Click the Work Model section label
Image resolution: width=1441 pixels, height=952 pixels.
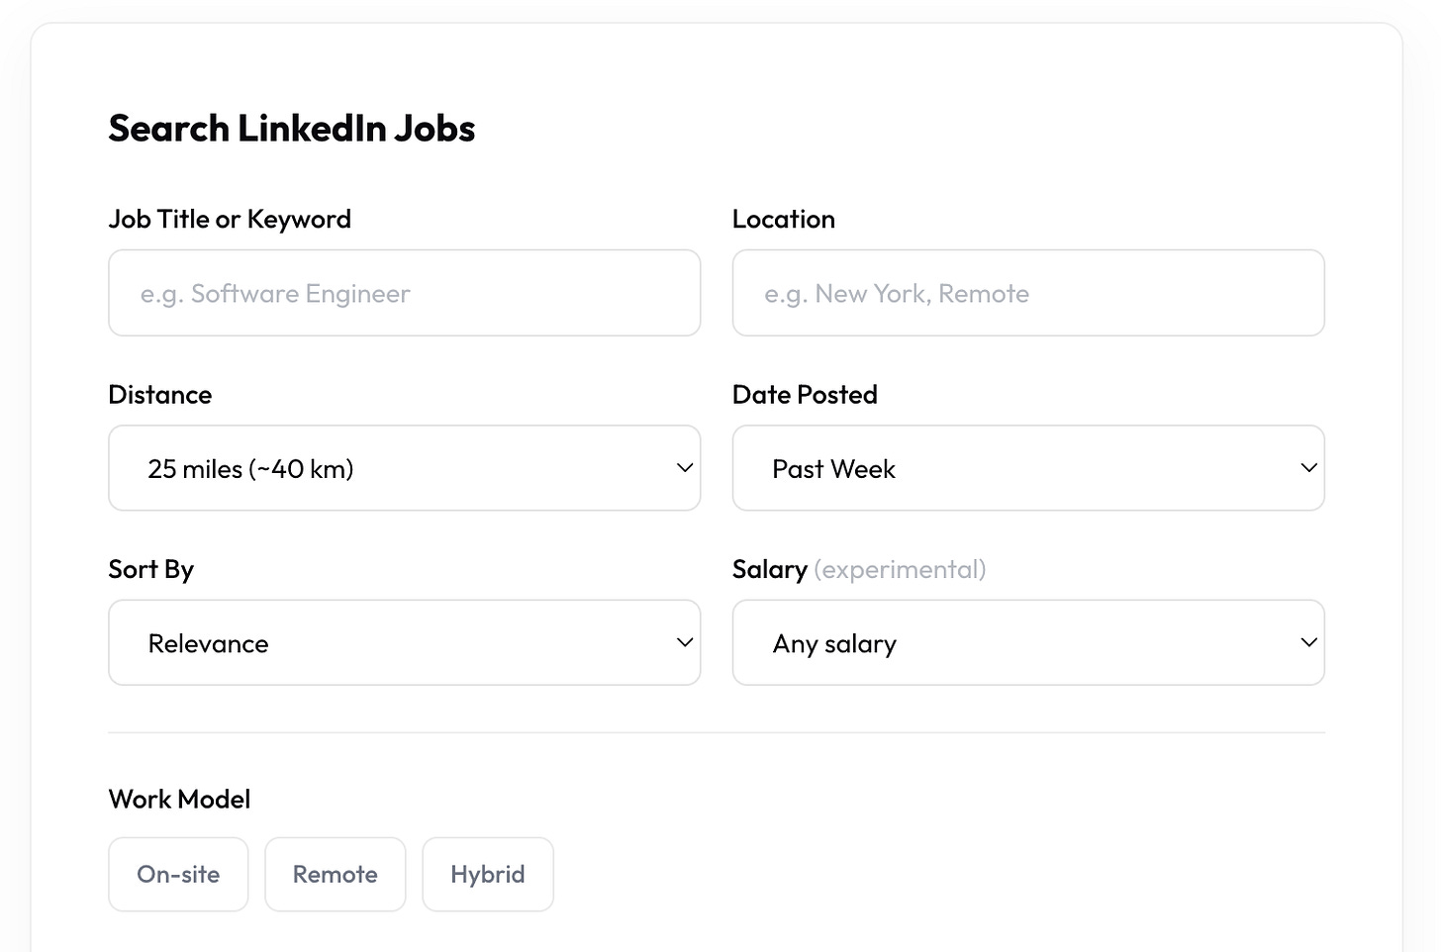pos(179,799)
